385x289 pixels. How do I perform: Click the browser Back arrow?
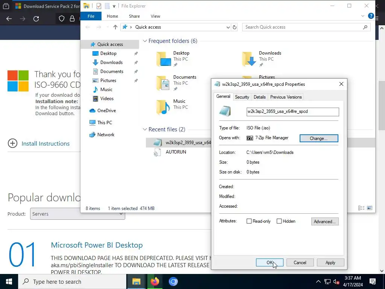pyautogui.click(x=9, y=19)
